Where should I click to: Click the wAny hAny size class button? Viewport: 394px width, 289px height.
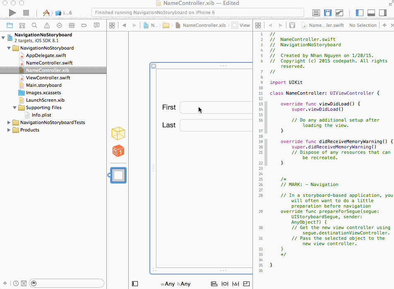coord(175,284)
